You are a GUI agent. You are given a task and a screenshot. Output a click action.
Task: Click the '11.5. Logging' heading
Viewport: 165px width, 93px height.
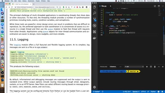click(x=19, y=40)
